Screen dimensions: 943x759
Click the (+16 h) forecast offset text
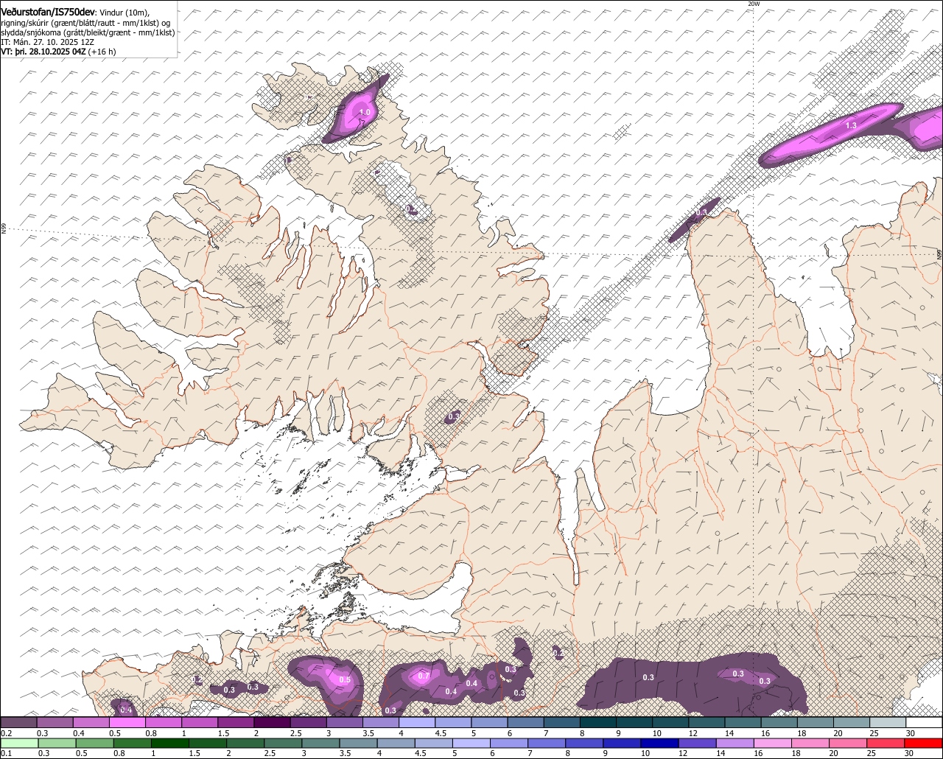[x=102, y=52]
